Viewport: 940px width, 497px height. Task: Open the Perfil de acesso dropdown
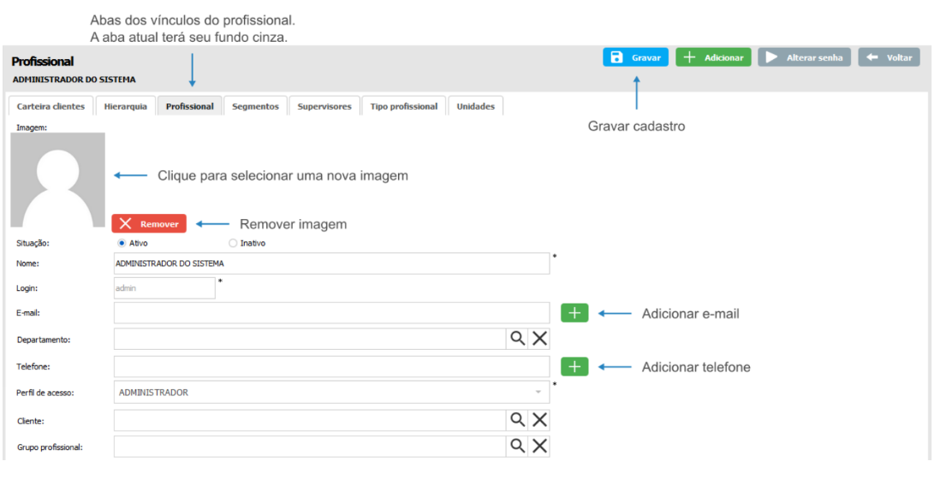coord(332,393)
